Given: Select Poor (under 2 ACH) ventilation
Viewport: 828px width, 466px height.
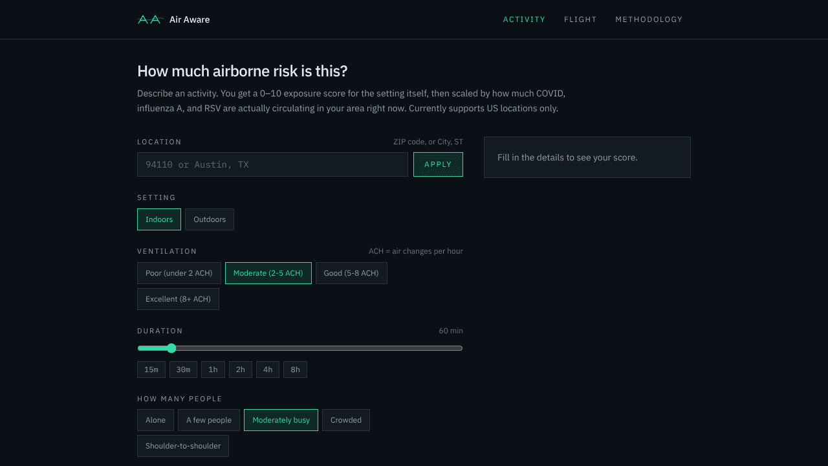Looking at the screenshot, I should (x=179, y=273).
